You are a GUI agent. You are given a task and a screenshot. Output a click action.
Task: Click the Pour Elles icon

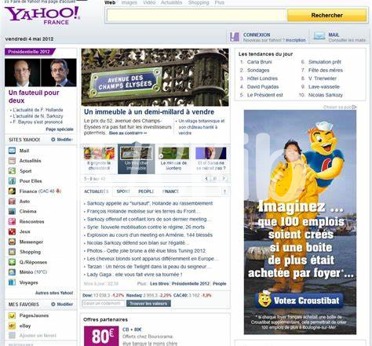(12, 180)
